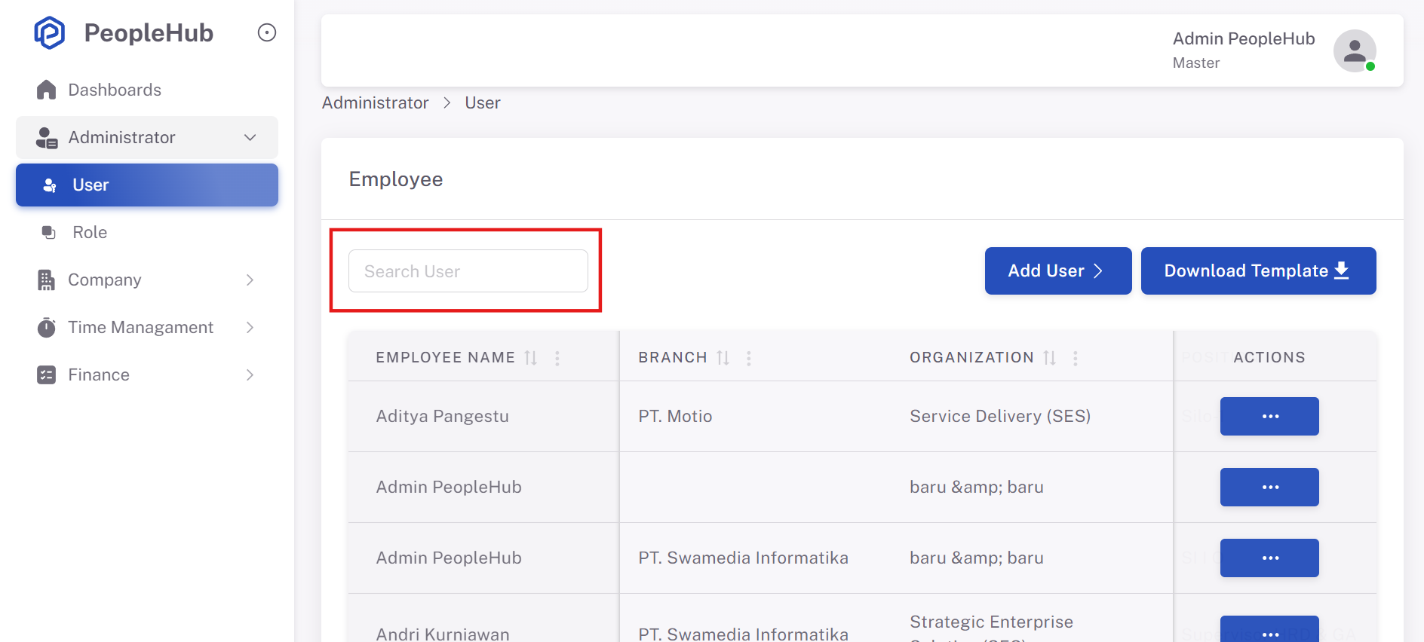This screenshot has height=642, width=1424.
Task: Sort by Organization arrows icon
Action: tap(1049, 357)
